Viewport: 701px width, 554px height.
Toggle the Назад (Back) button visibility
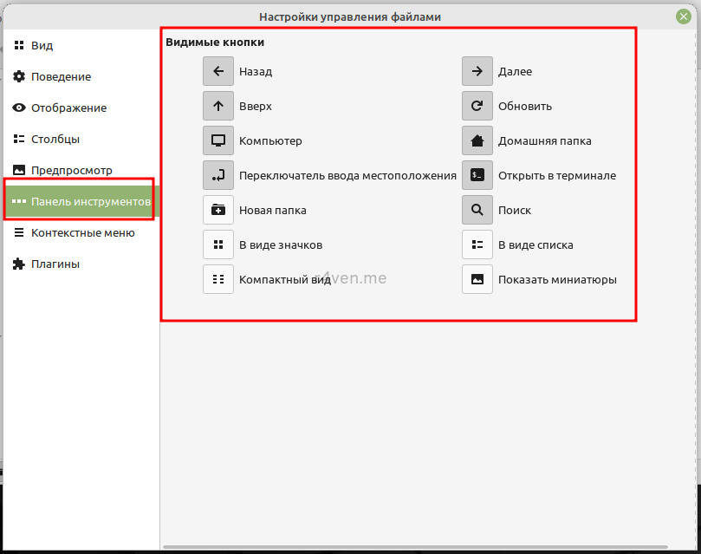(x=218, y=71)
